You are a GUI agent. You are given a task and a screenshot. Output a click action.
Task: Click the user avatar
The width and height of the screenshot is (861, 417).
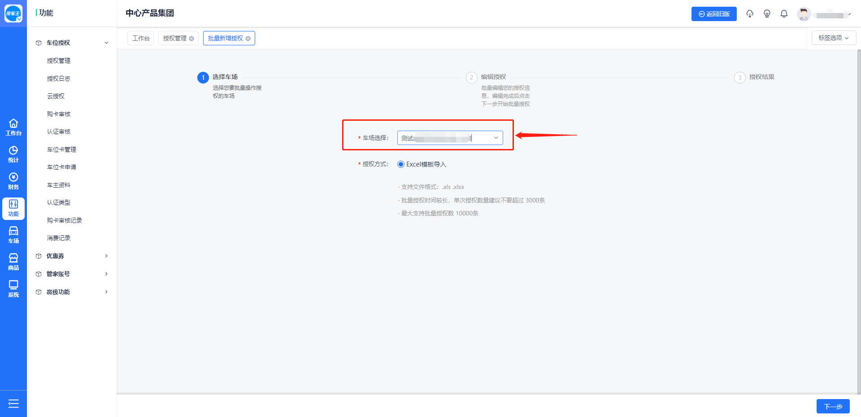coord(804,14)
